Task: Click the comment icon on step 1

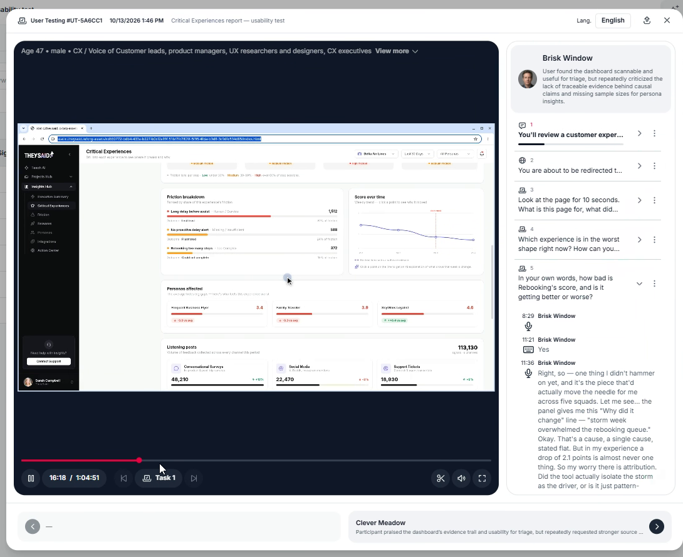Action: click(x=522, y=125)
